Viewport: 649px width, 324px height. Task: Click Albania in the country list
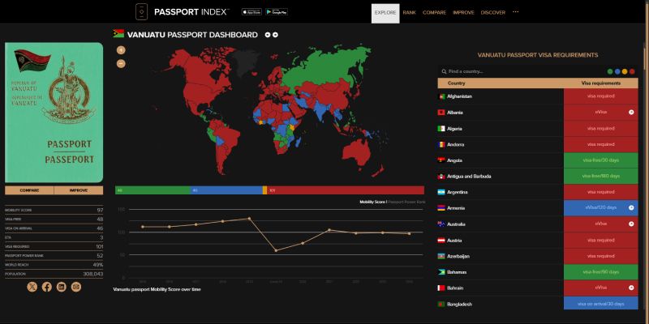pyautogui.click(x=455, y=113)
